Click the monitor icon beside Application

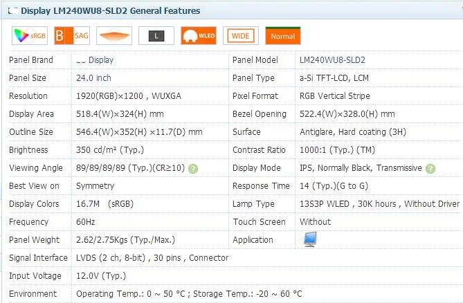[x=309, y=239]
